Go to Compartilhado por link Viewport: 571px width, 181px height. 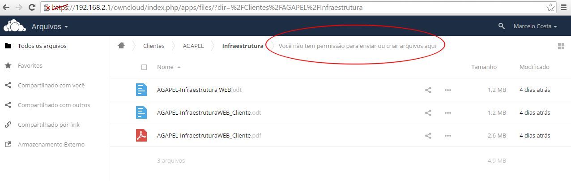click(49, 125)
